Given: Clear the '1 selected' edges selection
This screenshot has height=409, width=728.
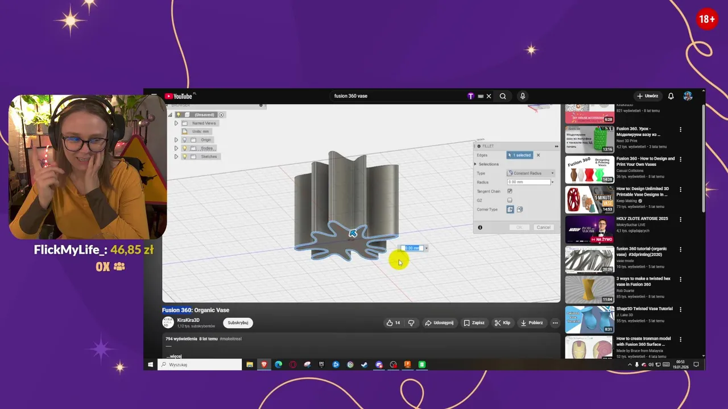Looking at the screenshot, I should pos(538,155).
